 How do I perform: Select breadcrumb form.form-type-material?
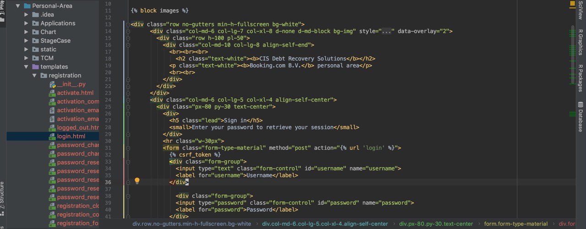pos(516,224)
